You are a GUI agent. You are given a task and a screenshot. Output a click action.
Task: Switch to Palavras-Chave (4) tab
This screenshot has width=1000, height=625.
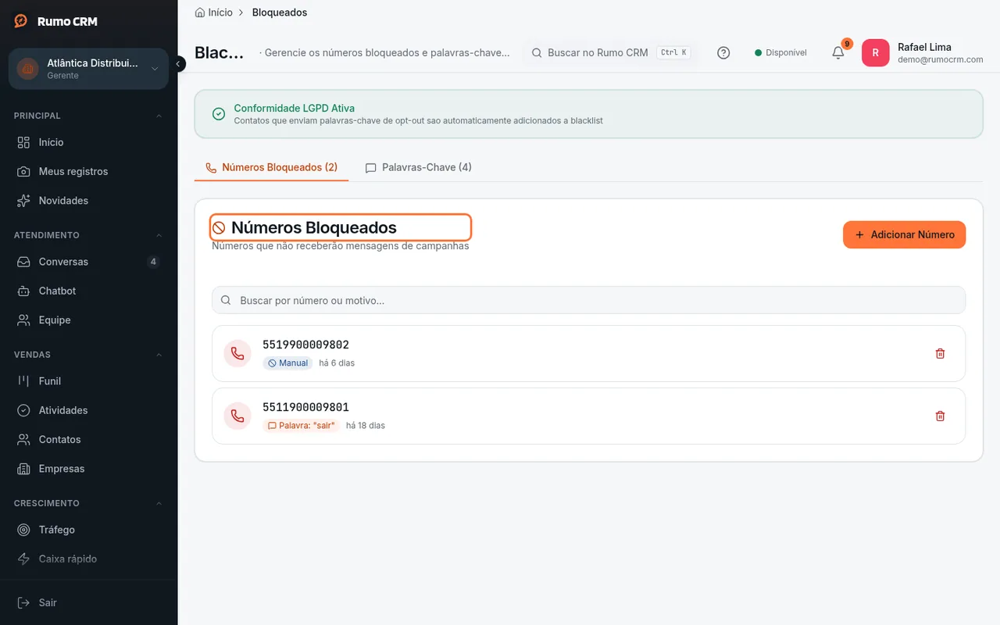tap(418, 167)
